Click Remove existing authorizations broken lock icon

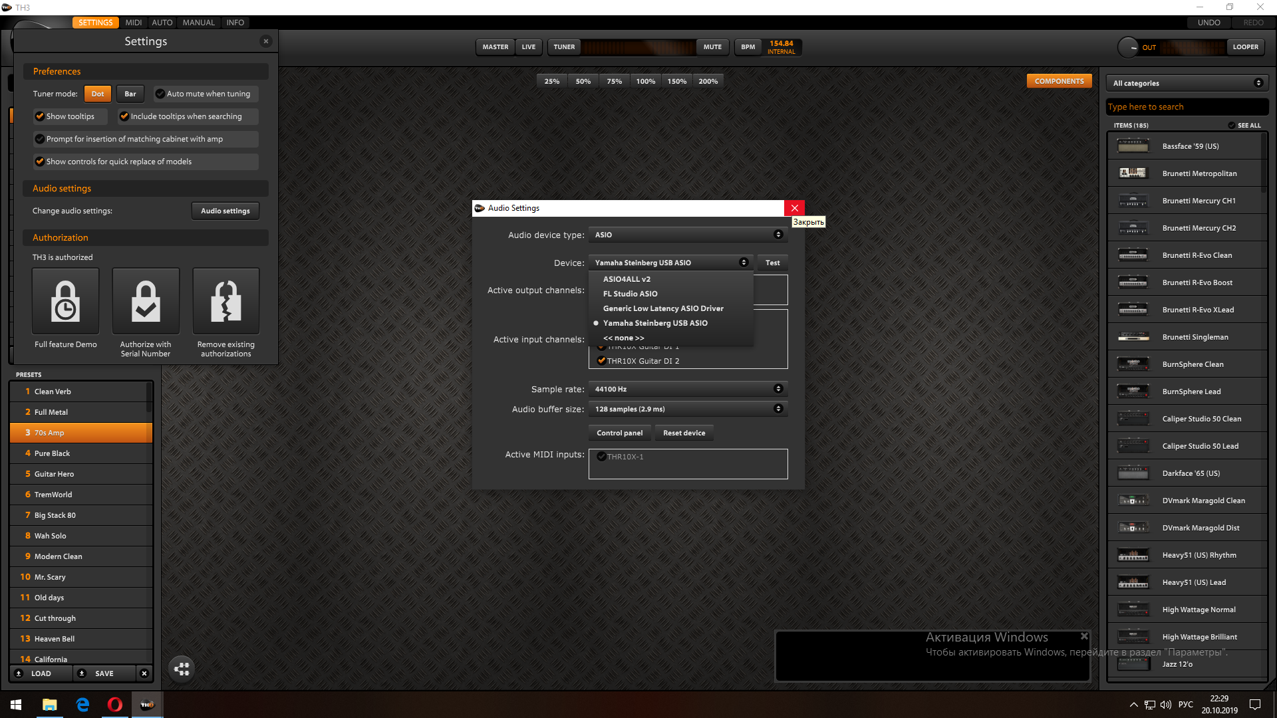(226, 301)
